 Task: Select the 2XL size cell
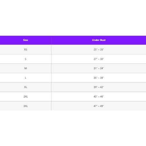[26, 96]
